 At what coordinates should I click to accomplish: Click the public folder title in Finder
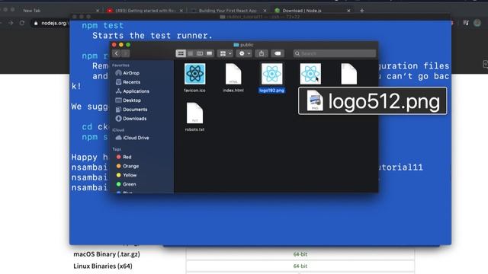[243, 45]
